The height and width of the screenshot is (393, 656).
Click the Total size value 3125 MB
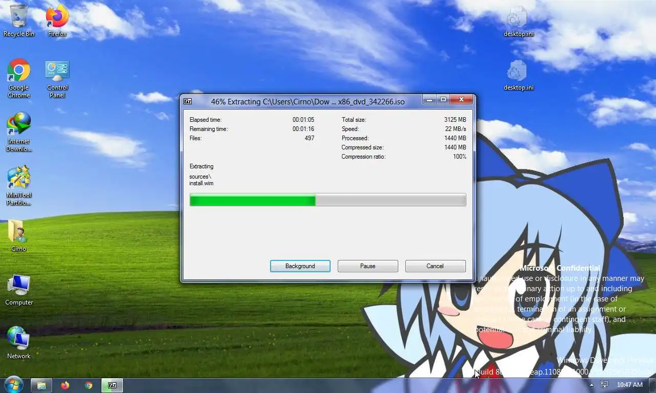pyautogui.click(x=455, y=120)
